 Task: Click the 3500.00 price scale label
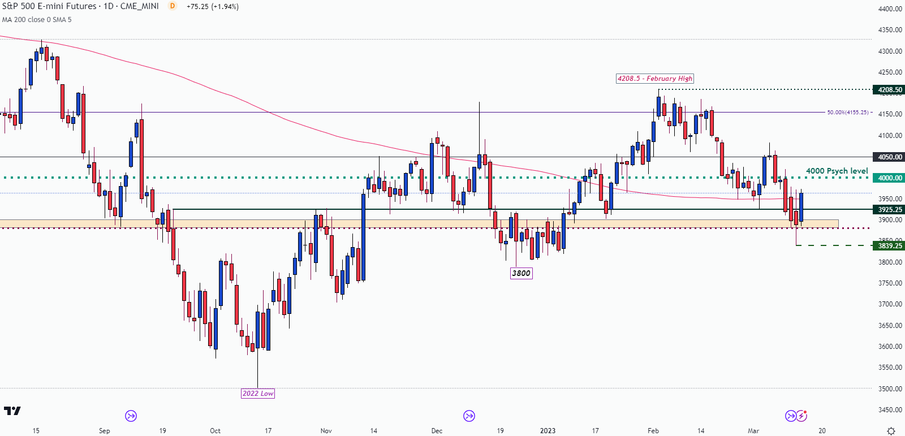(x=890, y=388)
